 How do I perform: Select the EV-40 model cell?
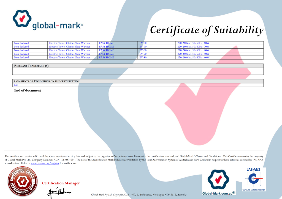click(x=156, y=58)
